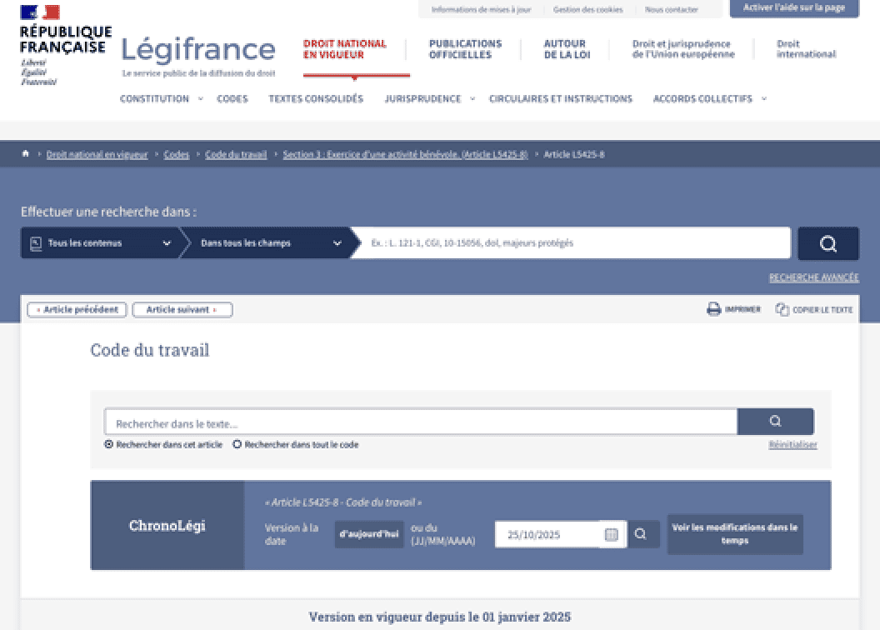Select Codes in the navigation bar
880x630 pixels.
(232, 98)
